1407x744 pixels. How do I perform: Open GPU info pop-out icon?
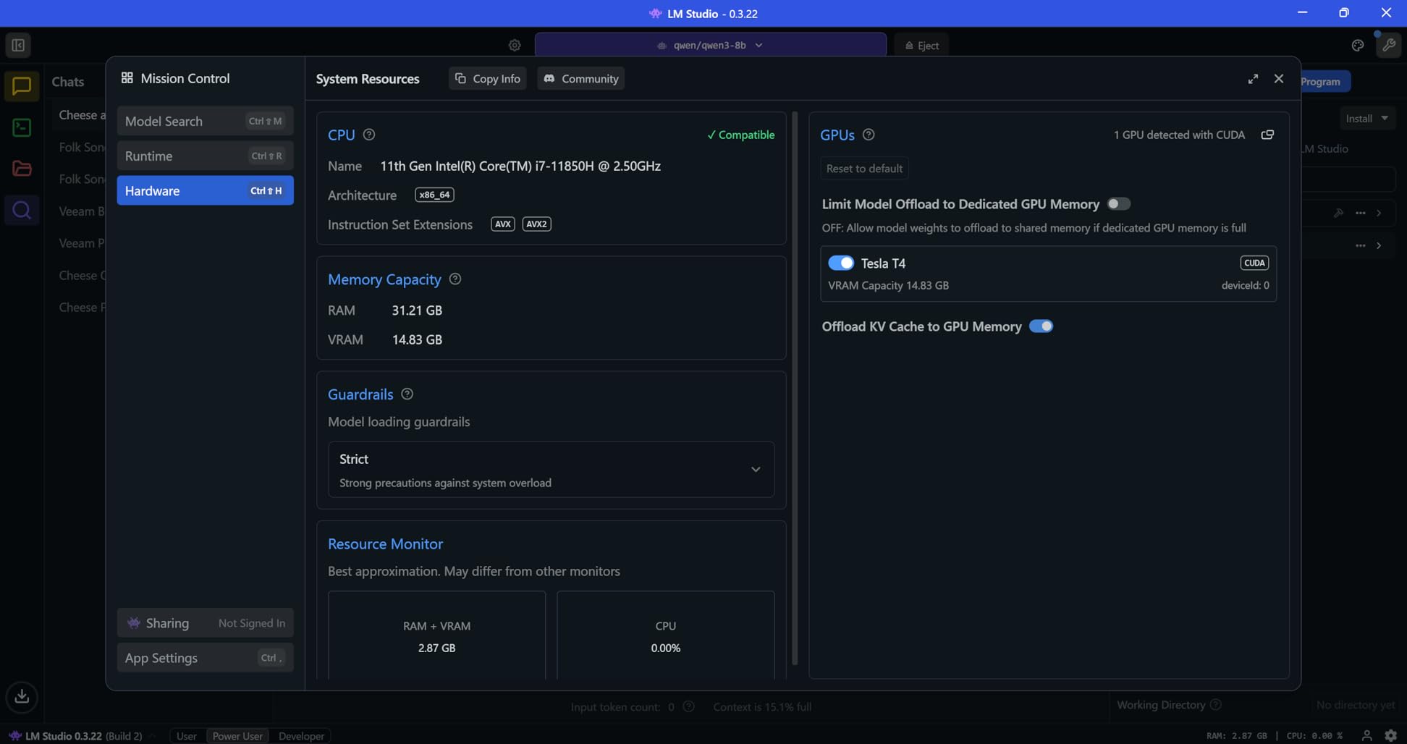pyautogui.click(x=1267, y=135)
